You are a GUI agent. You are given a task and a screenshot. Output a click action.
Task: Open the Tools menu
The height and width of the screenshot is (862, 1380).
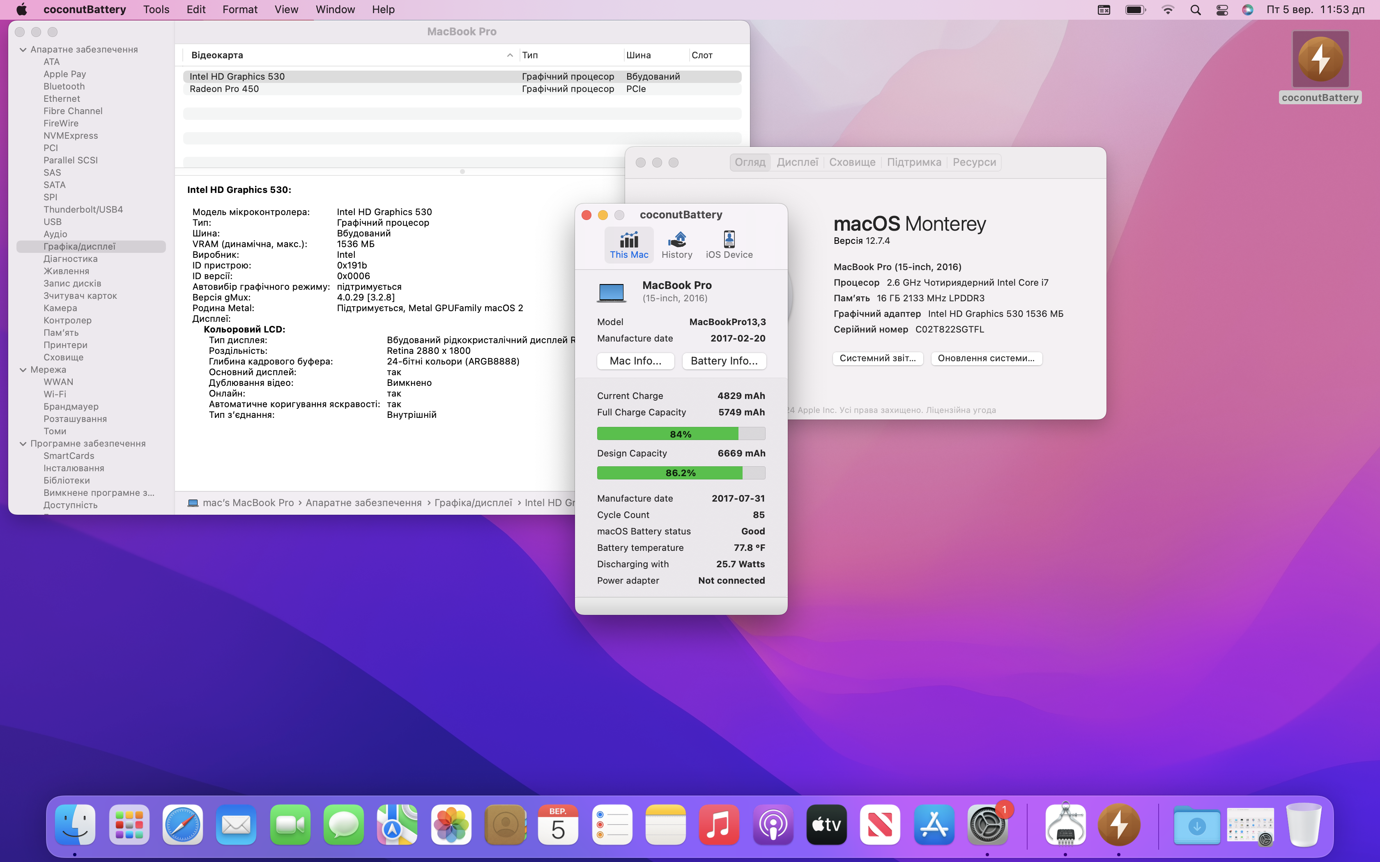[x=156, y=10]
